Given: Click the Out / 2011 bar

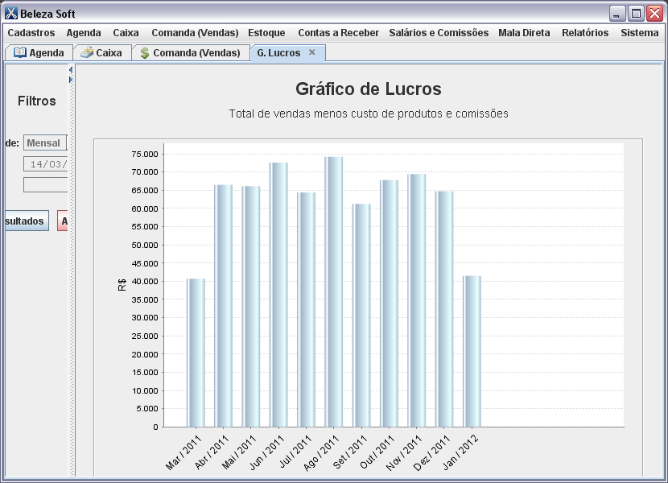Looking at the screenshot, I should [389, 303].
